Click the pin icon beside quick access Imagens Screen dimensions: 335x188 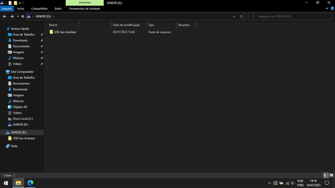coord(42,52)
